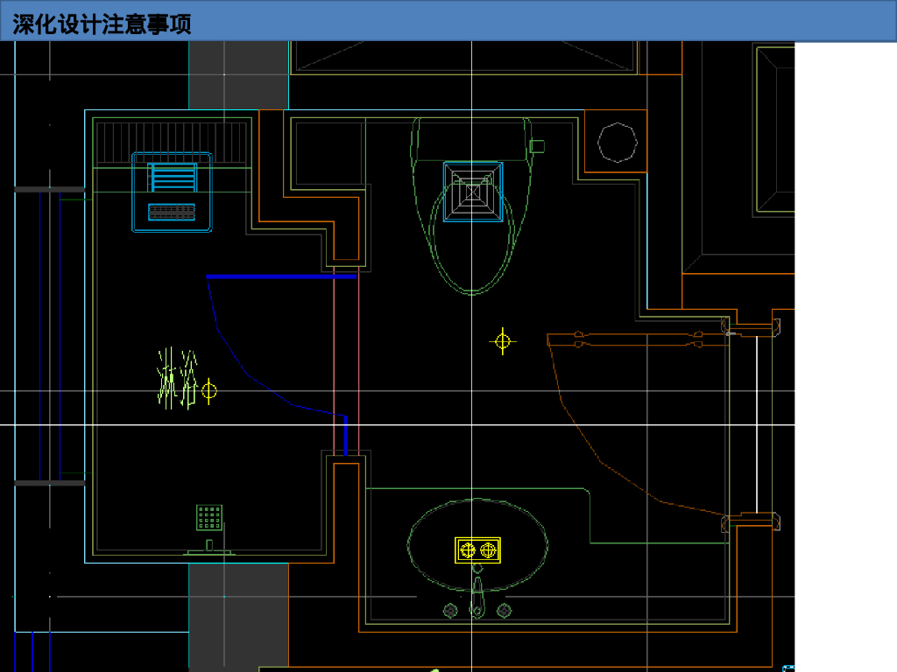Select the cyan square on the toilet tank
The height and width of the screenshot is (672, 897).
click(473, 191)
